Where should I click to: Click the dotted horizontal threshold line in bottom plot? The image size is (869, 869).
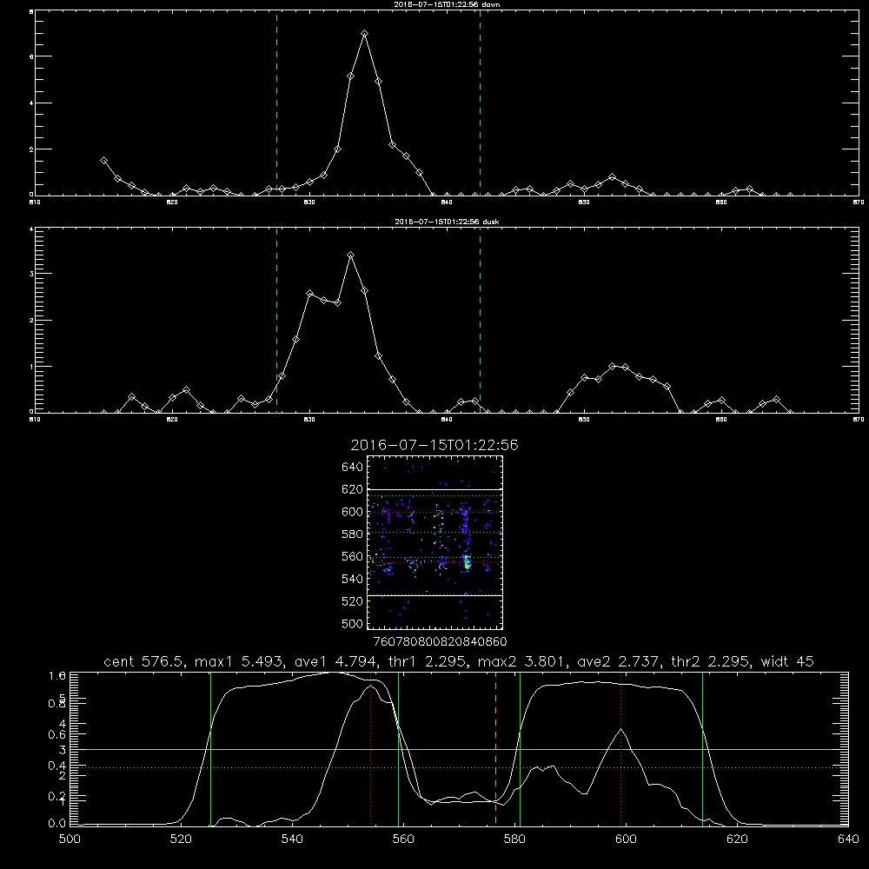click(x=460, y=767)
